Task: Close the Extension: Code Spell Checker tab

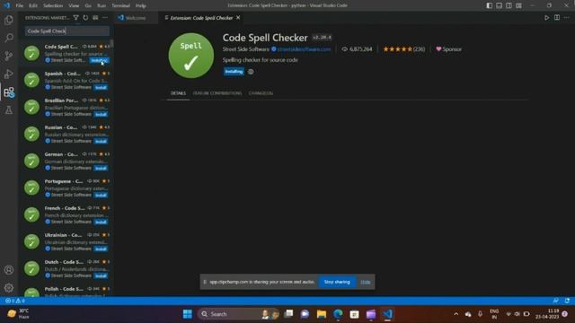Action: 238,18
